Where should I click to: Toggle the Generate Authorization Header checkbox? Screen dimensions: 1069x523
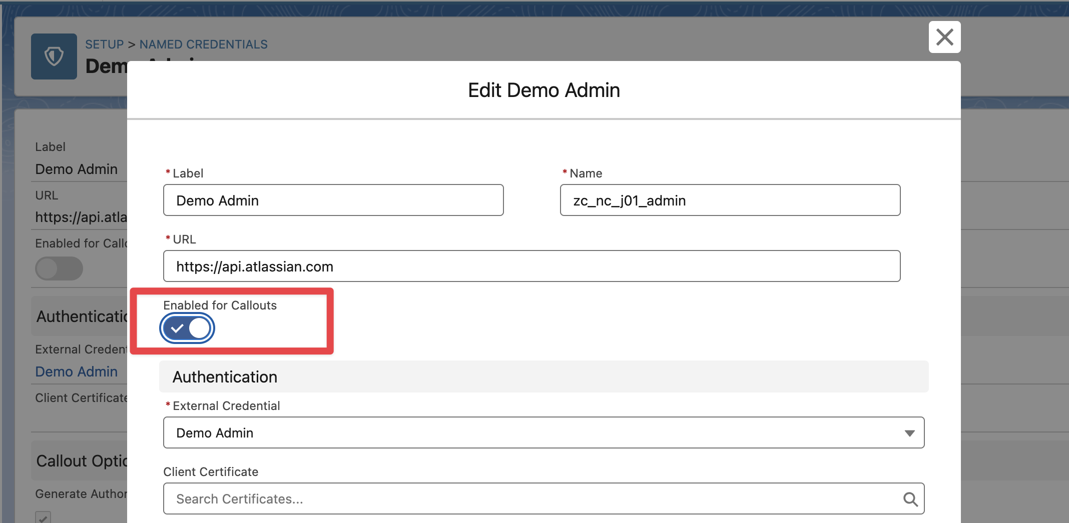click(x=43, y=517)
